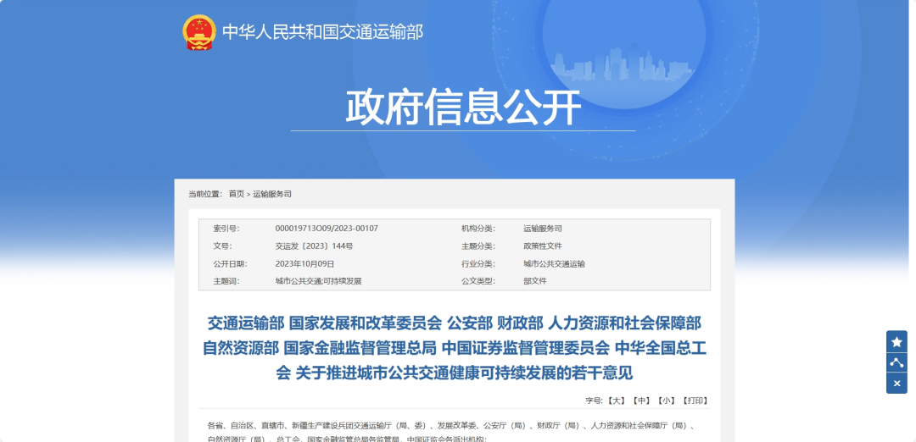Set font size to 【中】
Image resolution: width=916 pixels, height=442 pixels.
(641, 401)
